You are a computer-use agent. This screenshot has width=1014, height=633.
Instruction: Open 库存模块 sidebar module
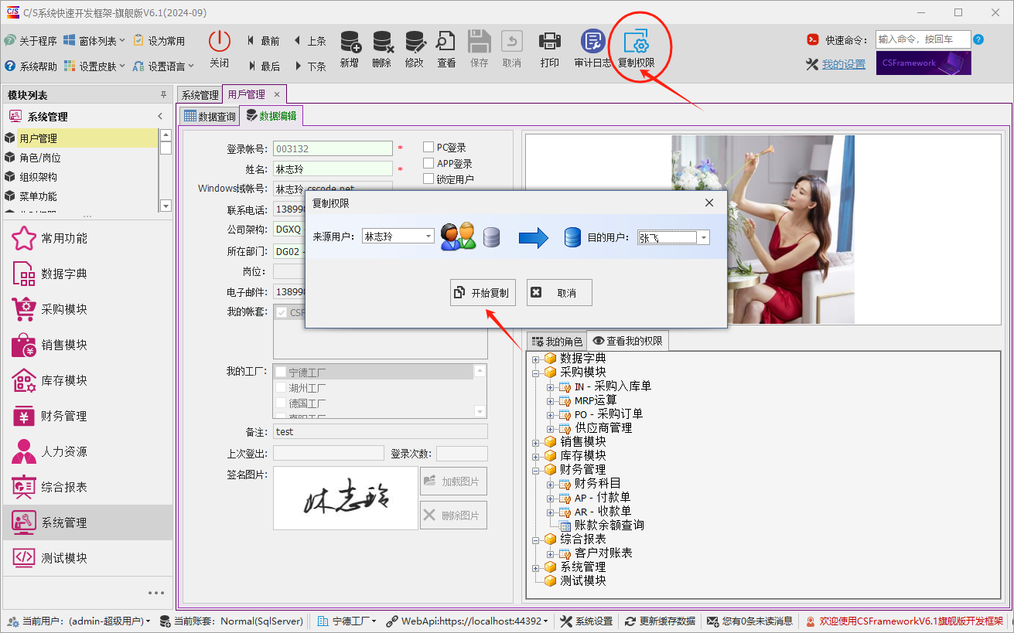pos(87,380)
